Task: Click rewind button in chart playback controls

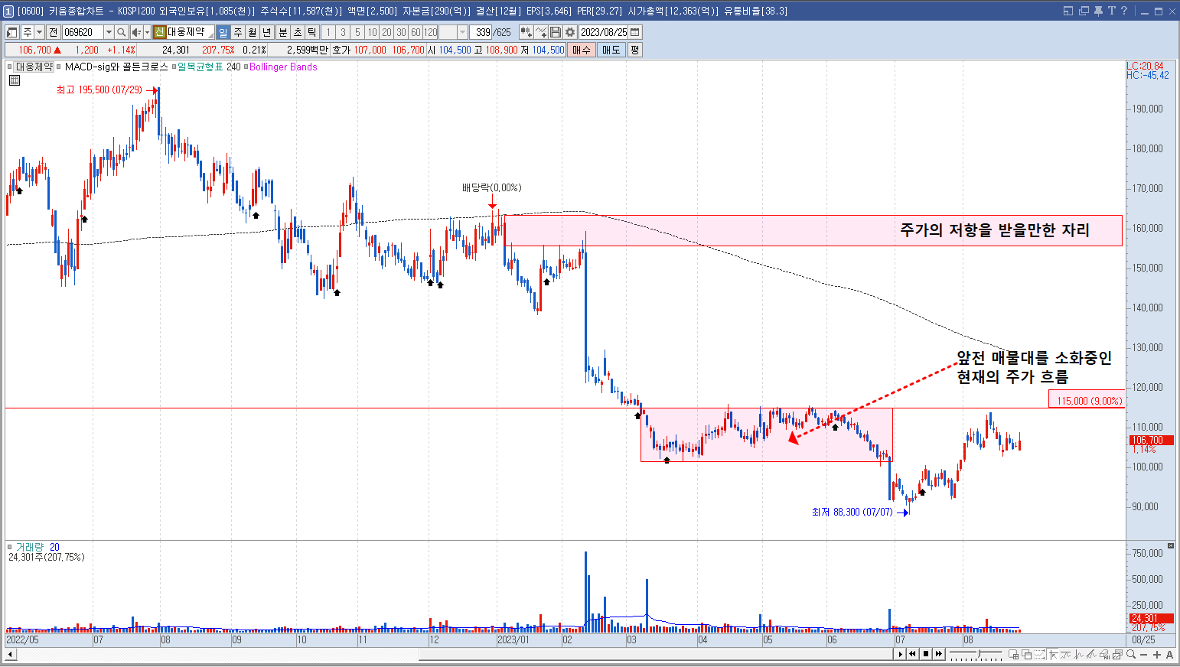Action: coord(912,654)
